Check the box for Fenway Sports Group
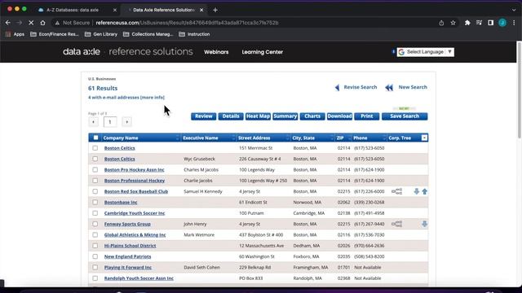The image size is (522, 293). click(95, 224)
